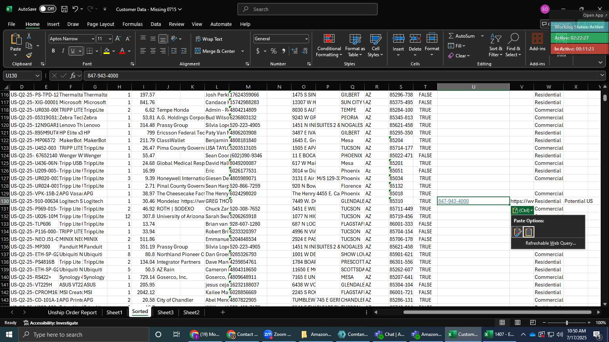
Task: Click the Insert cells icon
Action: [x=398, y=39]
